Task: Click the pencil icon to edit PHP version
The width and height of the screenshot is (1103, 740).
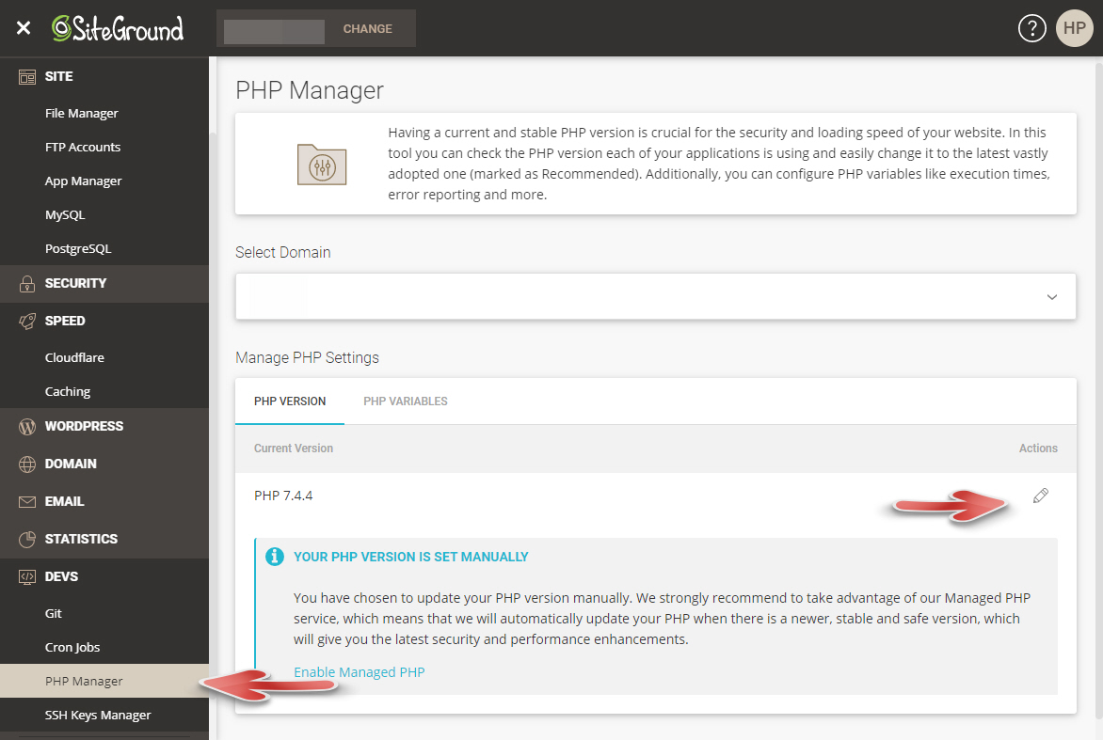Action: click(1040, 496)
